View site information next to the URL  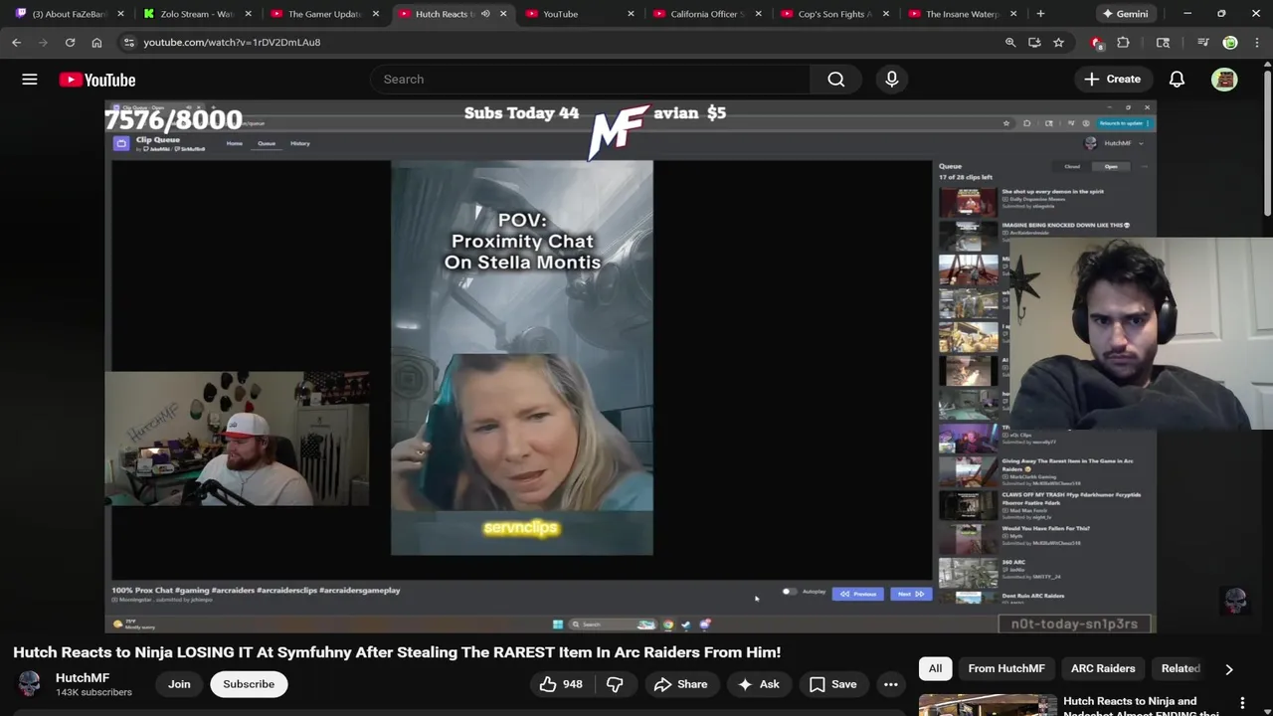point(128,42)
